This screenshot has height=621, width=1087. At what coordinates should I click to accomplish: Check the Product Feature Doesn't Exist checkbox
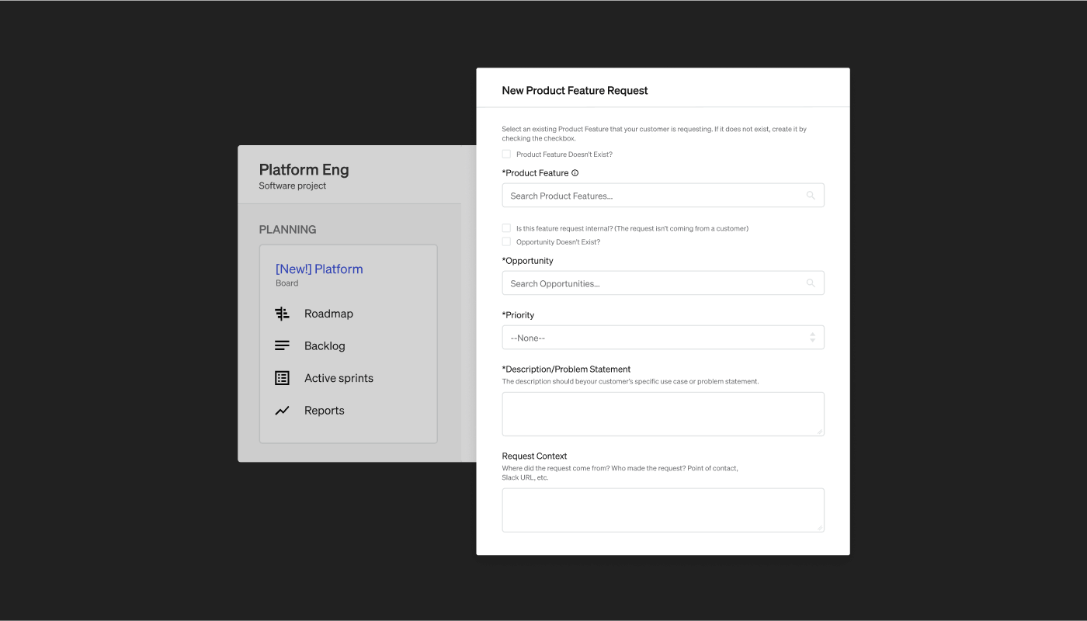coord(506,154)
